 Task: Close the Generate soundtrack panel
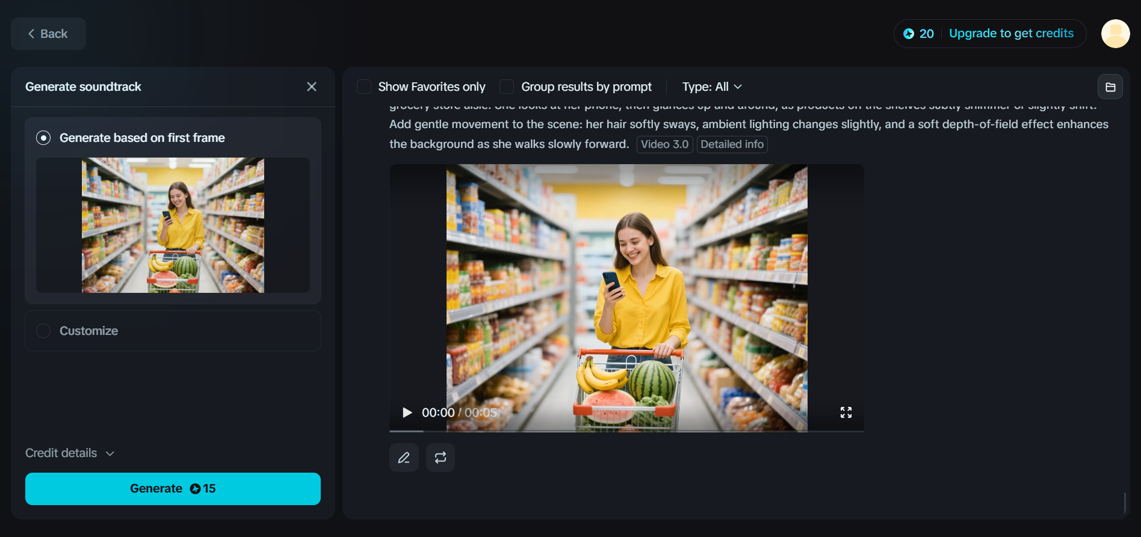tap(312, 87)
